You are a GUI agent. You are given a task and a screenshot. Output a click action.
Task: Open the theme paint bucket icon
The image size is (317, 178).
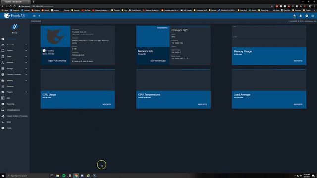tap(295, 16)
